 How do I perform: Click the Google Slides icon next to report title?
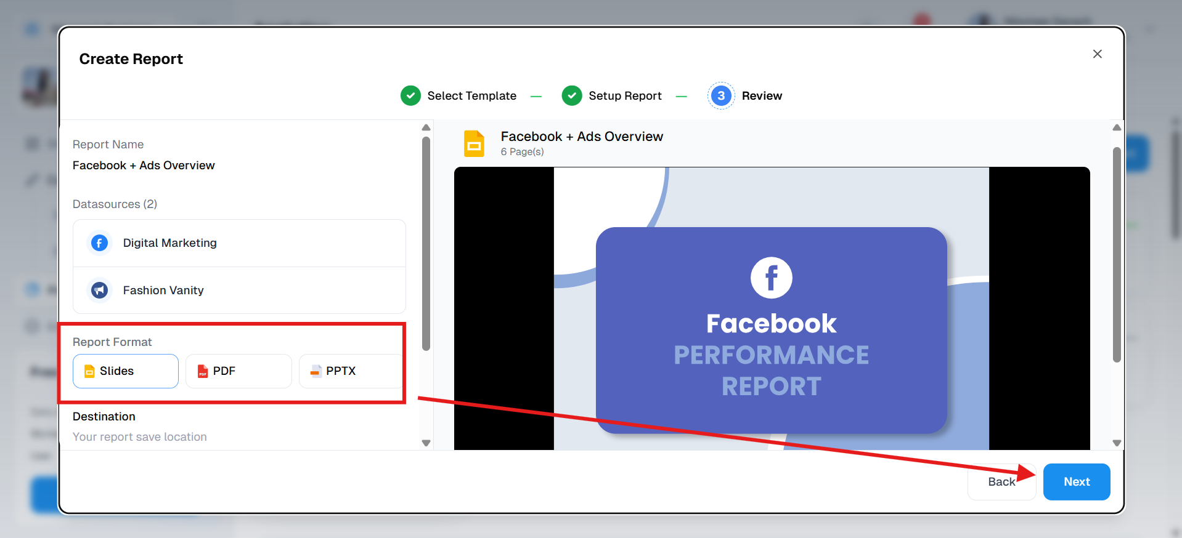pos(474,143)
